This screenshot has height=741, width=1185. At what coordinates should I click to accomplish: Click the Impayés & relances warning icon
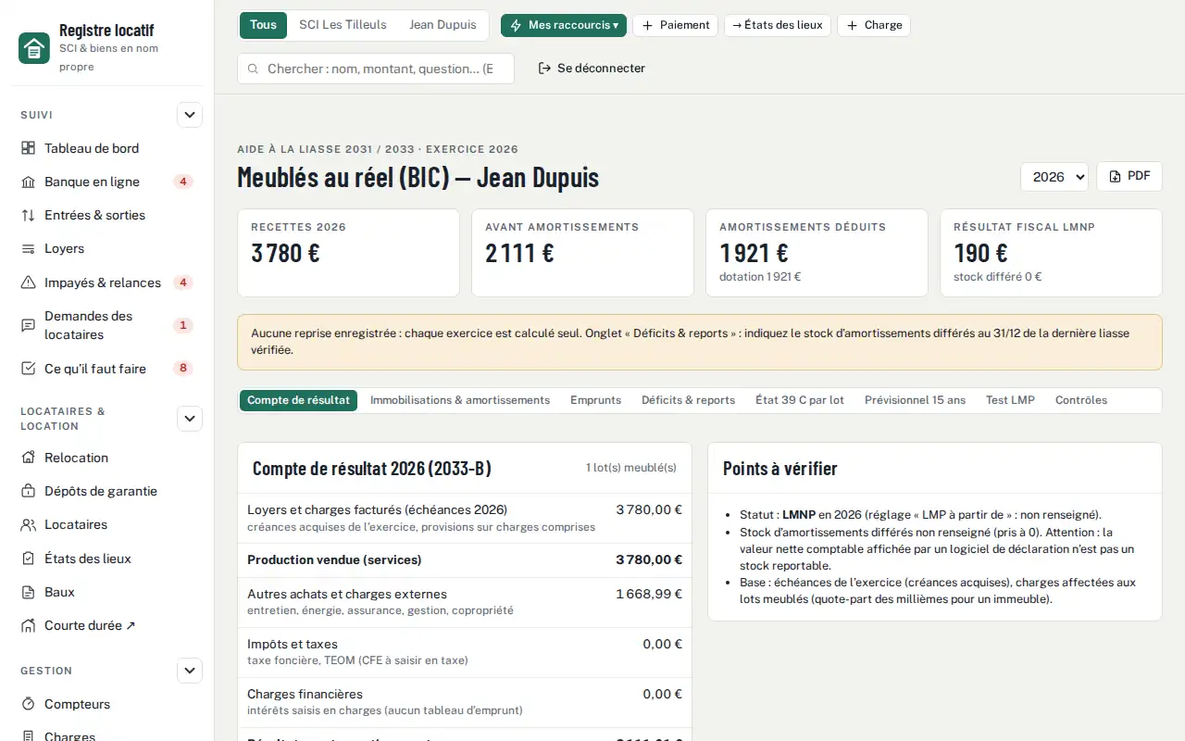[28, 283]
